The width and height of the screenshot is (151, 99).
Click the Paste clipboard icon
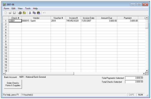pyautogui.click(x=39, y=13)
